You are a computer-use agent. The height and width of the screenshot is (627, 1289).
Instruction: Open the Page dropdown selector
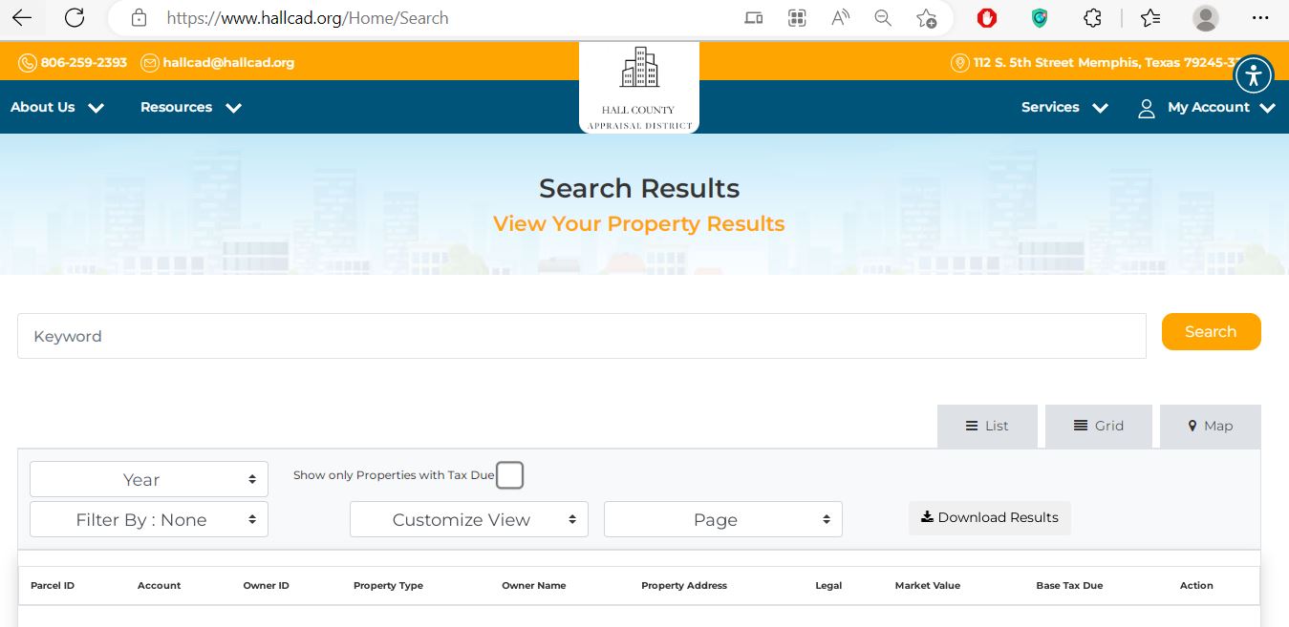(722, 520)
